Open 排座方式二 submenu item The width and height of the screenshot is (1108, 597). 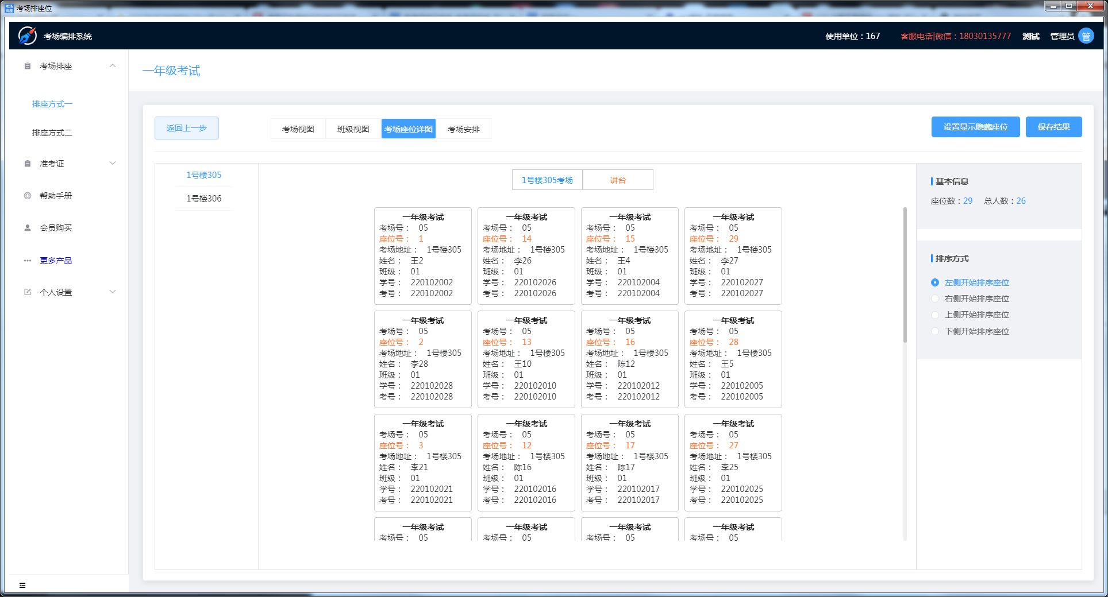(x=52, y=133)
